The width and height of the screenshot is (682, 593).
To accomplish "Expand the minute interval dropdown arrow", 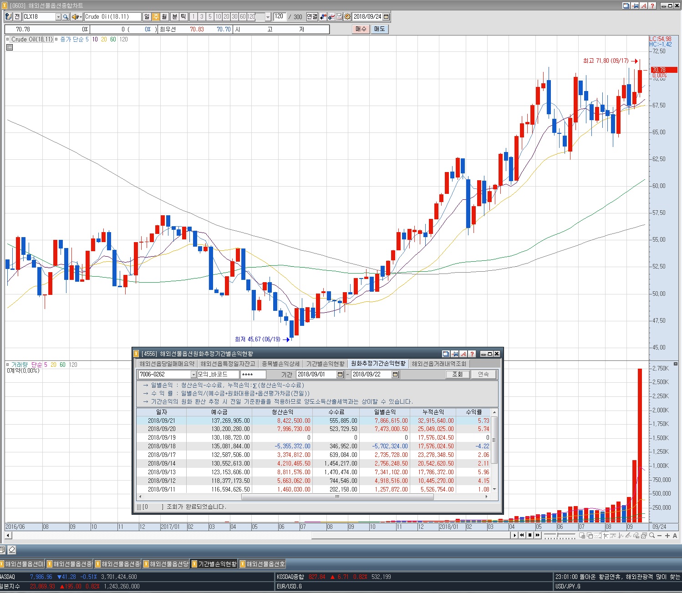I will click(268, 17).
